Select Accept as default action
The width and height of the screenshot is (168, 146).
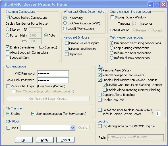(150, 30)
